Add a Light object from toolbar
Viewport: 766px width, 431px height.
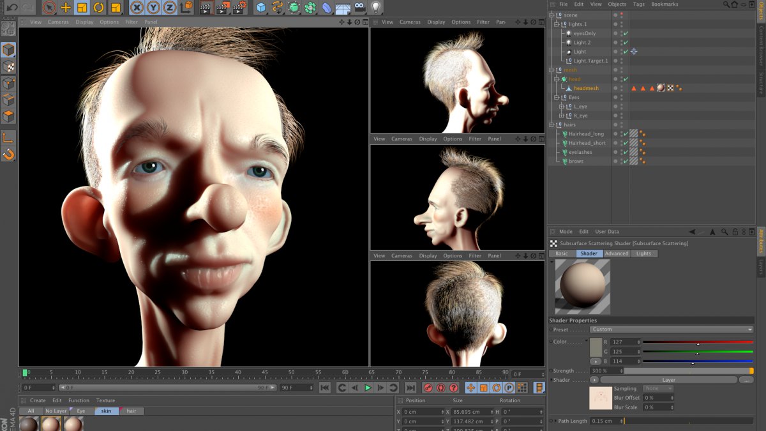[x=376, y=8]
